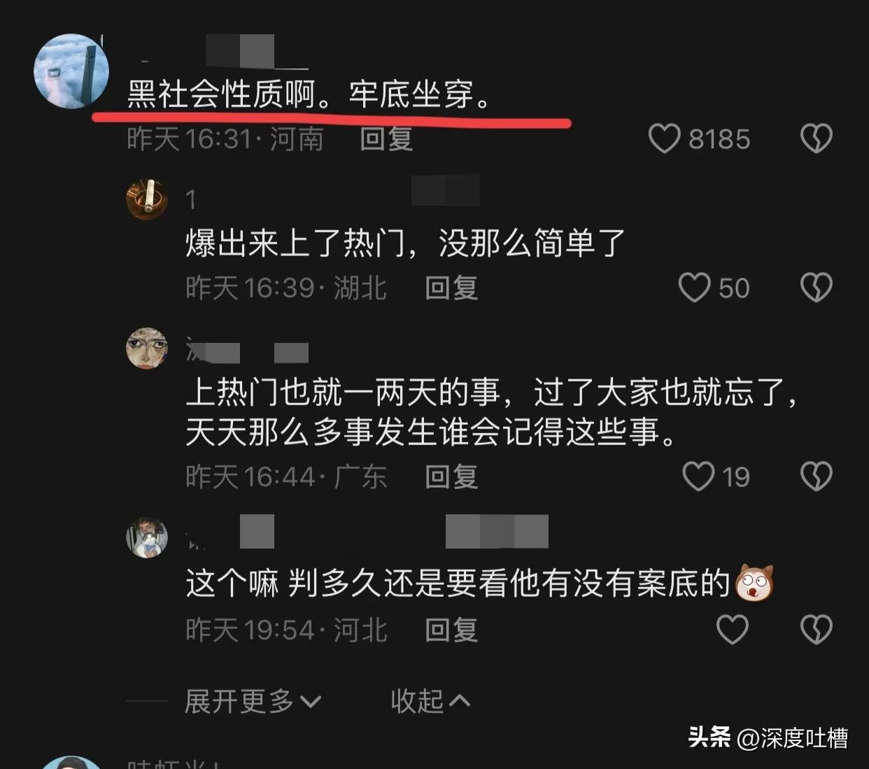Image resolution: width=869 pixels, height=769 pixels.
Task: Expand more replies with 展开更多
Action: coord(253,701)
